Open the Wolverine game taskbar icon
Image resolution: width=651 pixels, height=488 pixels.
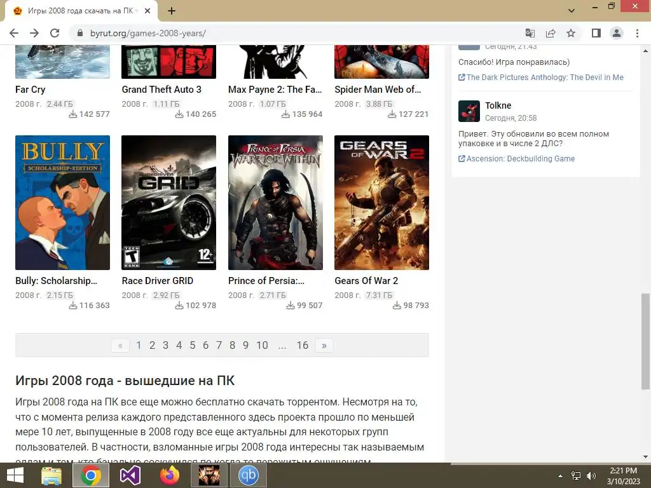point(209,475)
